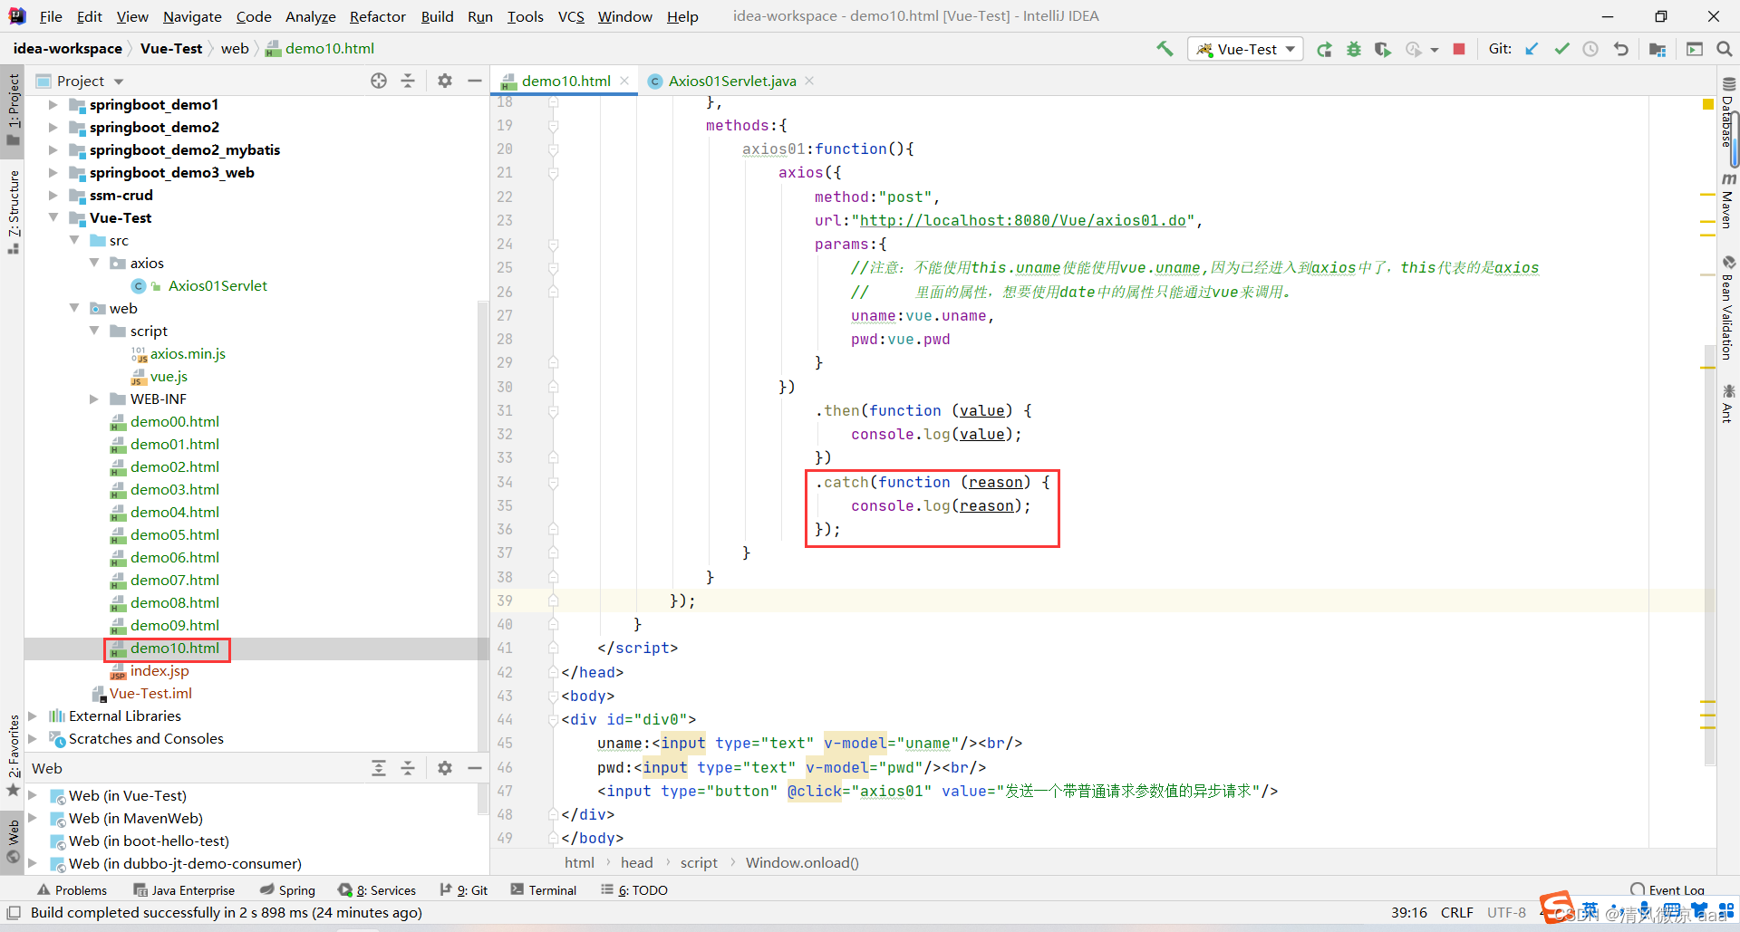This screenshot has height=932, width=1740.
Task: Select Vue-Test.iml in the project tree
Action: click(150, 693)
